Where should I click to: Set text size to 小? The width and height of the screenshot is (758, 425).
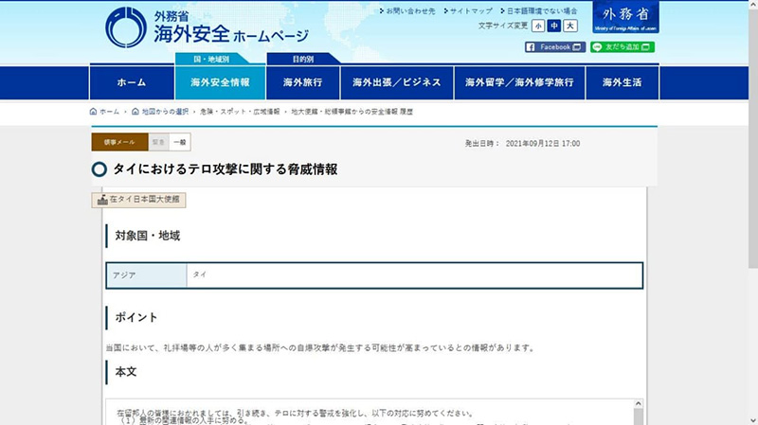click(x=538, y=26)
